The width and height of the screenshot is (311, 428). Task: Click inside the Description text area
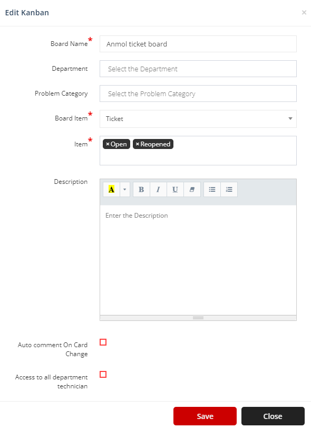[198, 260]
